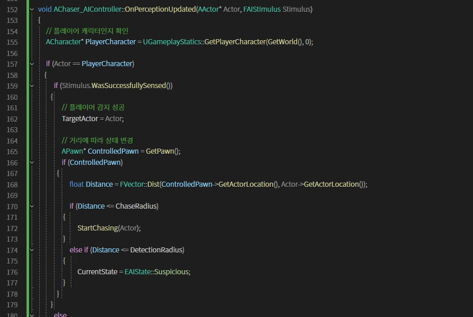This screenshot has height=317, width=473.
Task: Click the Dist function on line 168
Action: 153,184
